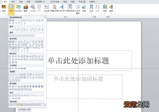Choose the 5-point star shape

pos(19,87)
